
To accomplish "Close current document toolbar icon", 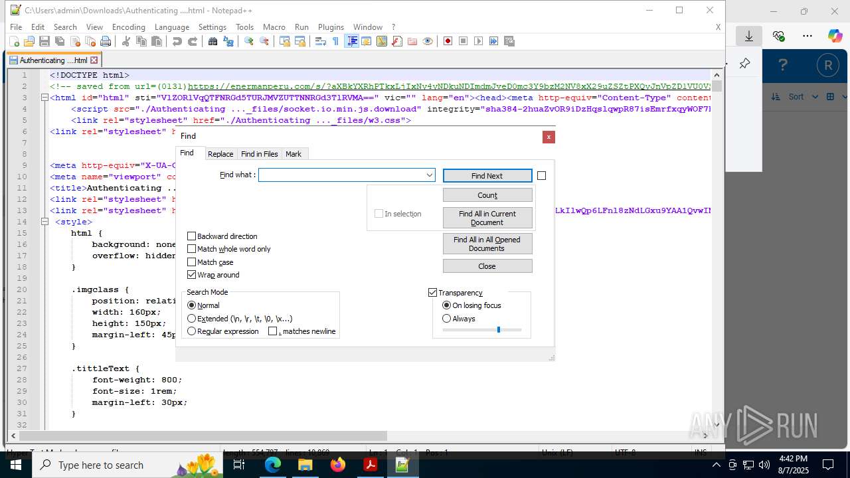I will coord(74,41).
